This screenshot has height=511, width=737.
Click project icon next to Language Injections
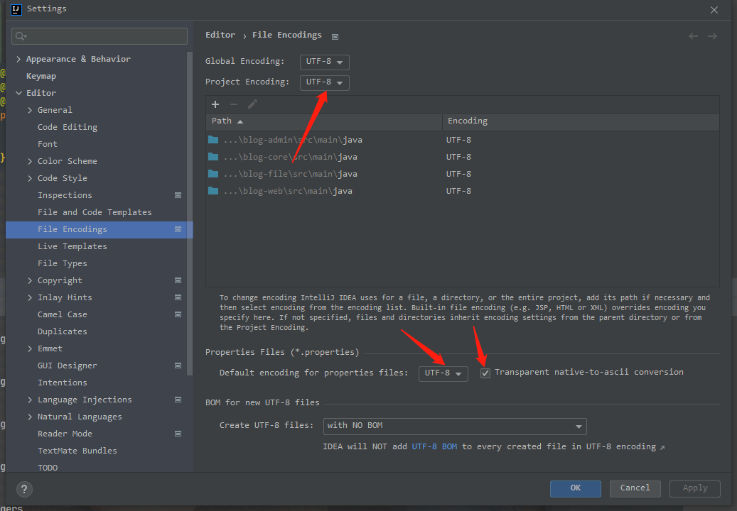tap(178, 400)
